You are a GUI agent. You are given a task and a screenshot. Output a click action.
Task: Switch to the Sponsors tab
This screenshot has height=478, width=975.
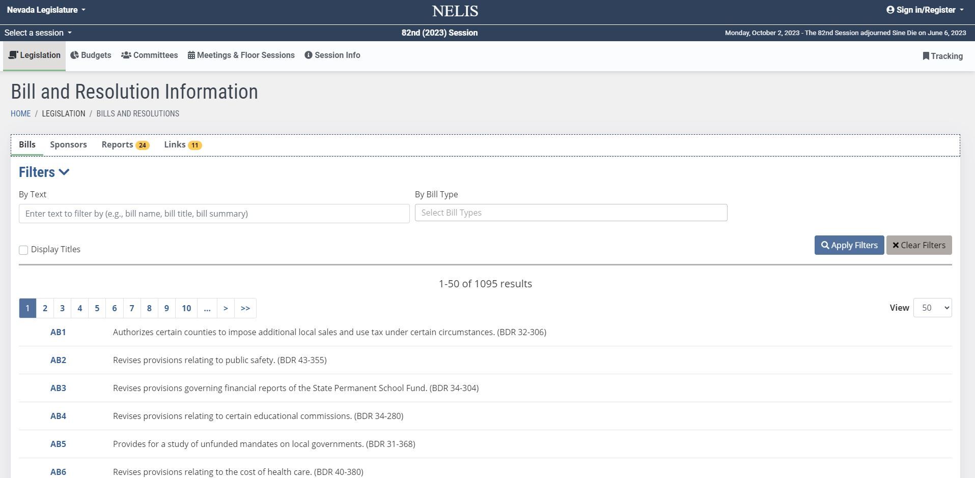(x=68, y=145)
